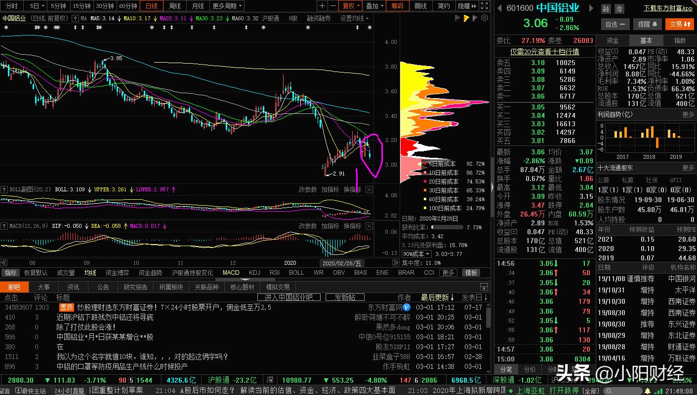Select the 60分钟 chart tab
Viewport: 697px width, 395px height.
[128, 6]
